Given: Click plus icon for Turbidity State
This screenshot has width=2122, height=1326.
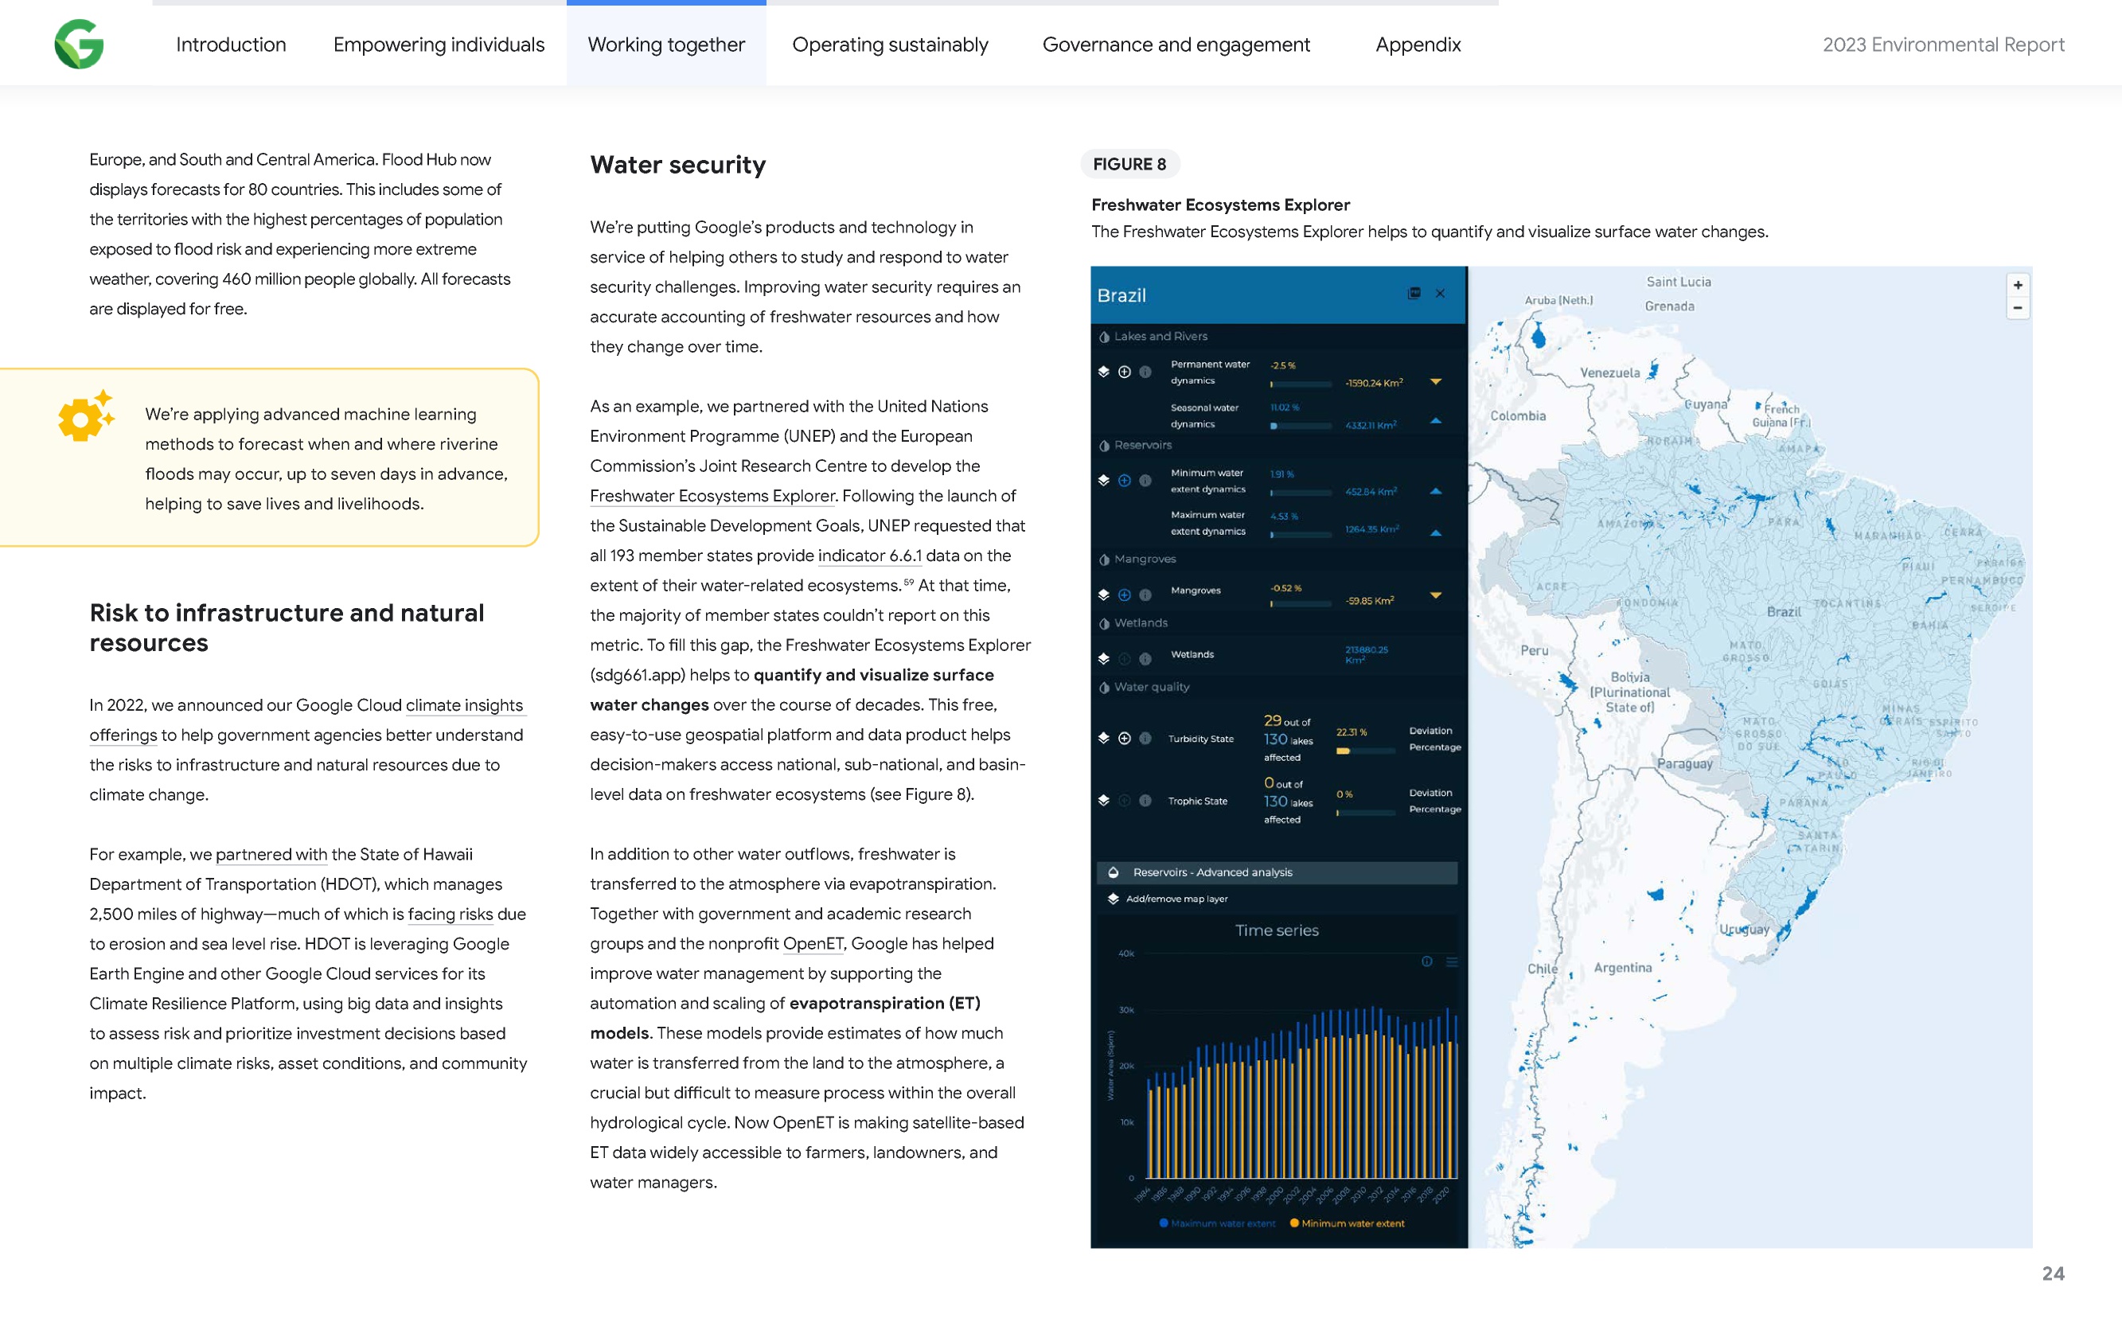Looking at the screenshot, I should pyautogui.click(x=1124, y=739).
